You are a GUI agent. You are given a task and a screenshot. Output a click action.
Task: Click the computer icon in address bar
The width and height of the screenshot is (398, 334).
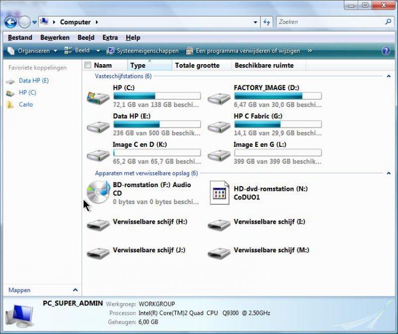(x=45, y=22)
